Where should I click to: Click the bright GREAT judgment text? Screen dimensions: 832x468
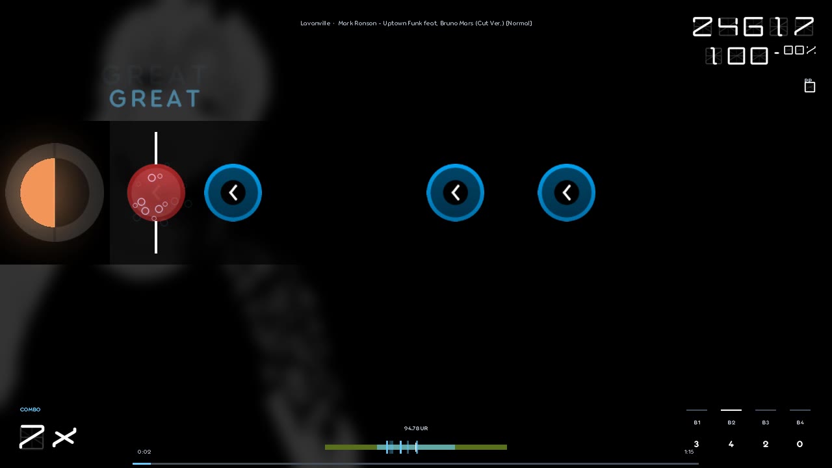[155, 99]
